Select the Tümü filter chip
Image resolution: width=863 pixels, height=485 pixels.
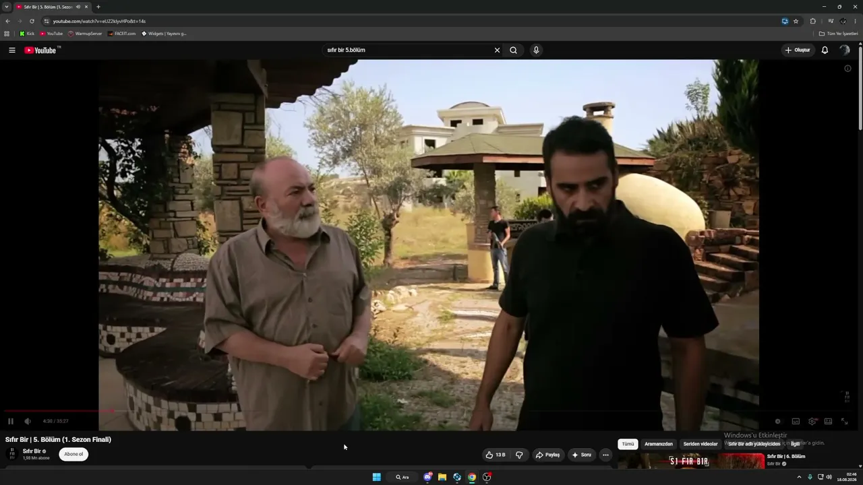click(x=628, y=444)
